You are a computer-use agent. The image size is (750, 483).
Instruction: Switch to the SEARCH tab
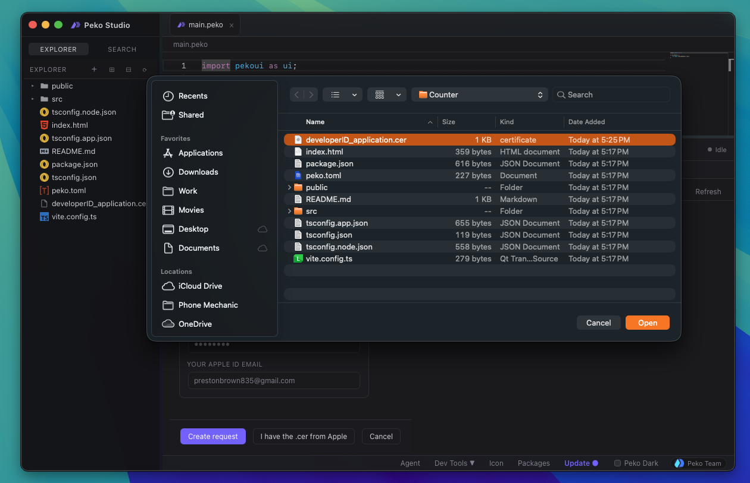coord(122,49)
